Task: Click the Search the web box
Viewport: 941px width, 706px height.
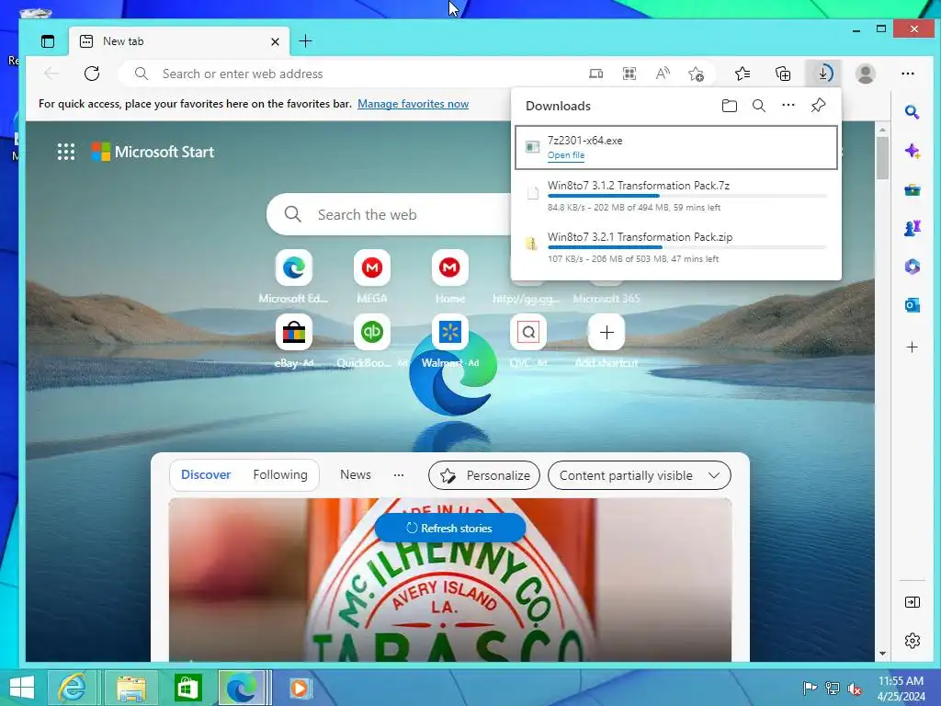Action: (389, 214)
